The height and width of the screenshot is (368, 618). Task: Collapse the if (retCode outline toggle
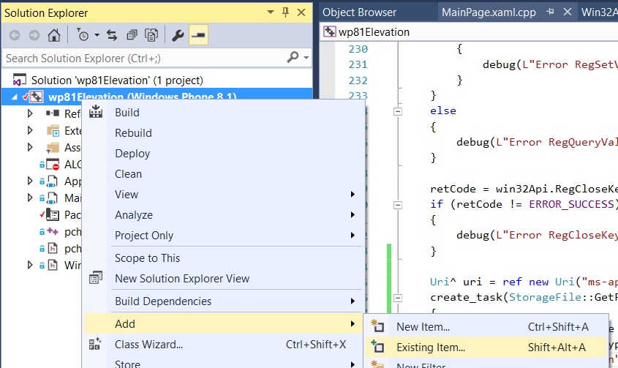point(398,205)
